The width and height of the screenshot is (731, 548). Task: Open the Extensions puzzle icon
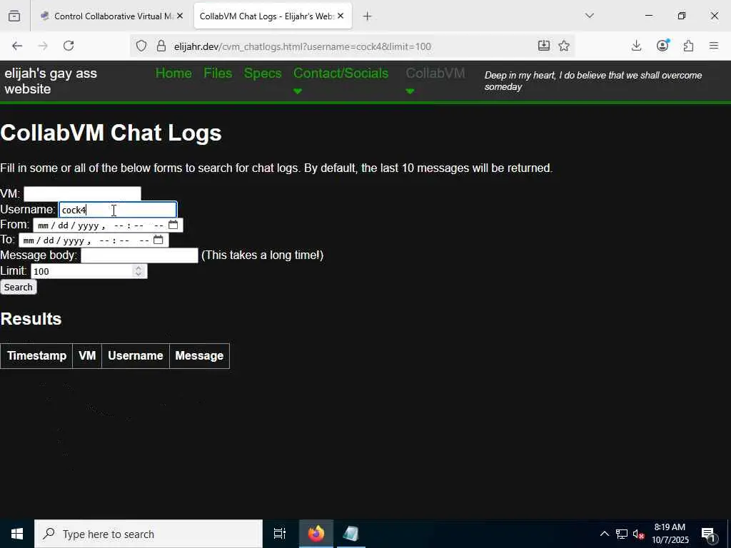pyautogui.click(x=688, y=46)
